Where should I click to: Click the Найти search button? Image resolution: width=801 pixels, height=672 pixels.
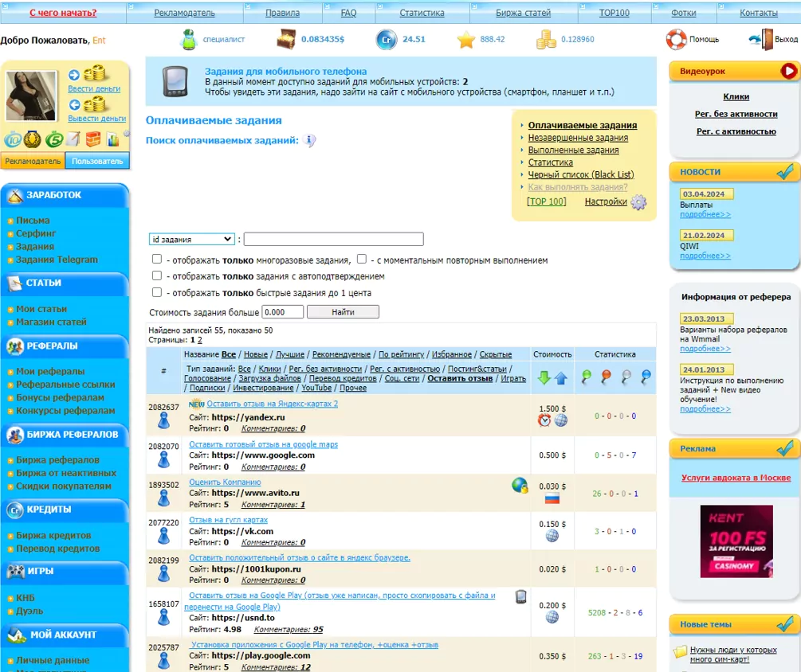click(343, 312)
